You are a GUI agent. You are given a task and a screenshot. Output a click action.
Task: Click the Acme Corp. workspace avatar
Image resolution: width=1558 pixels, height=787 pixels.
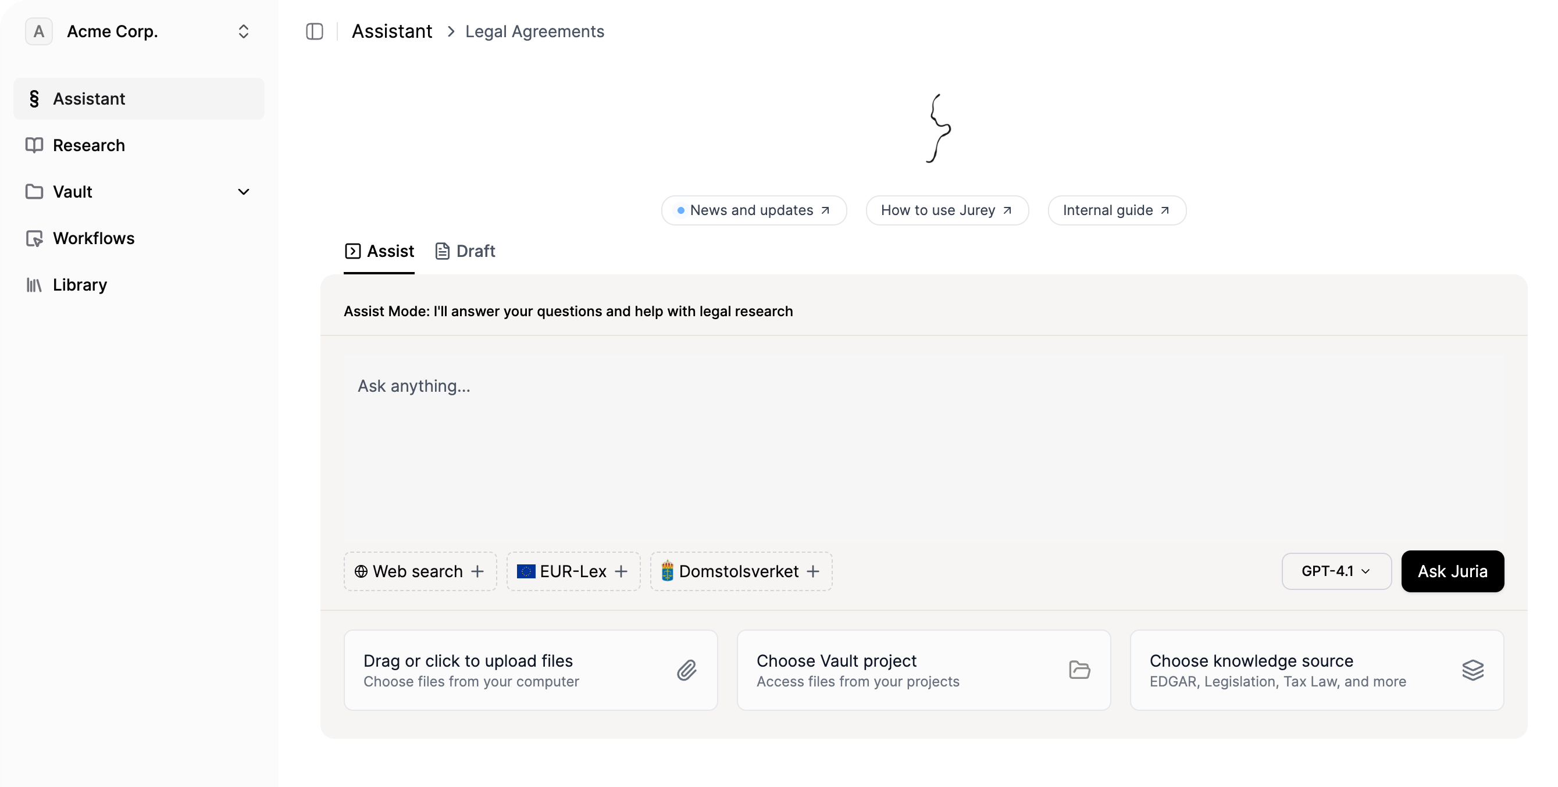click(x=38, y=31)
